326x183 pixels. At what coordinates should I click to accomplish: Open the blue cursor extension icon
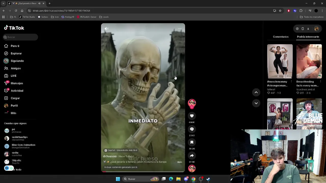[295, 11]
